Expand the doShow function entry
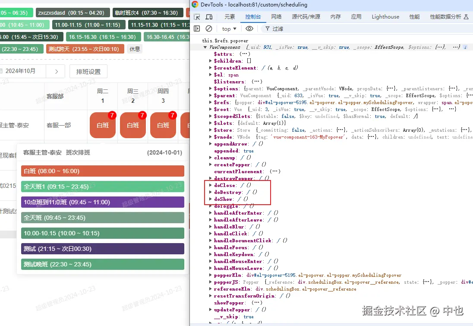 (210, 199)
